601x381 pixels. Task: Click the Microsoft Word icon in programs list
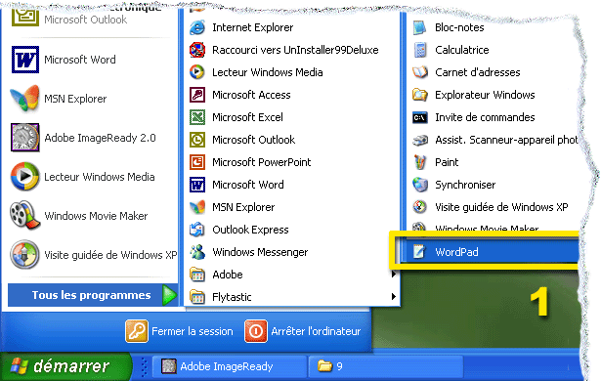point(197,185)
